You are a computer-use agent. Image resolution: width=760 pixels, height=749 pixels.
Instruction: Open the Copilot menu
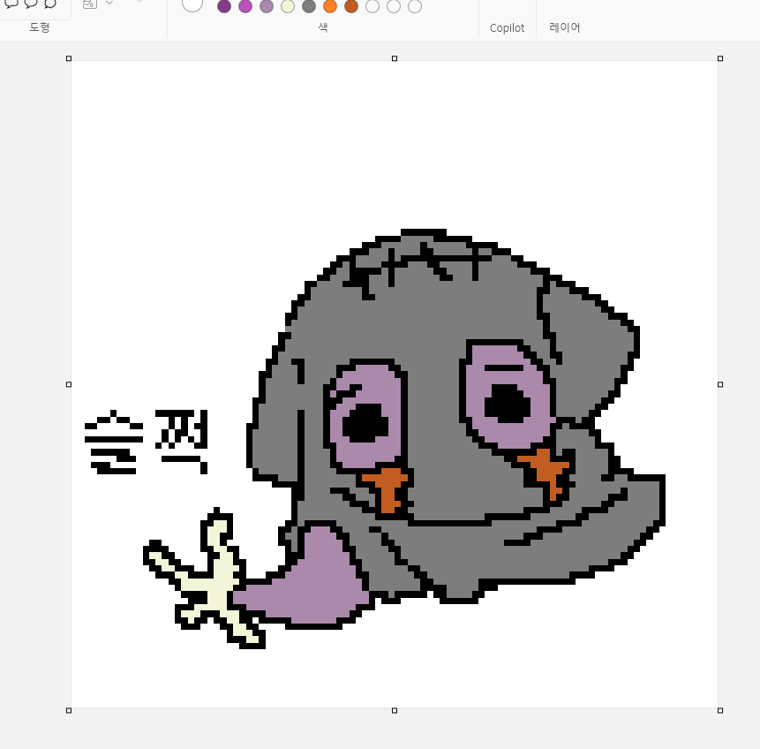coord(507,27)
